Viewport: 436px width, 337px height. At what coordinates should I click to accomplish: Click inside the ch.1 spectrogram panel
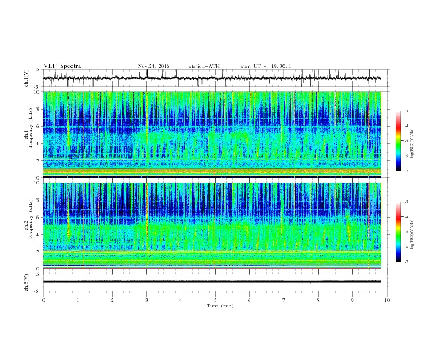(212, 134)
